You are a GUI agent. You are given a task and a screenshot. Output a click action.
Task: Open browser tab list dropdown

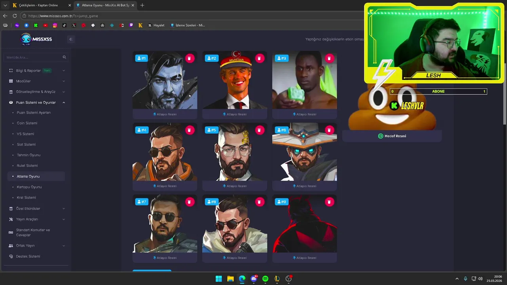point(5,5)
